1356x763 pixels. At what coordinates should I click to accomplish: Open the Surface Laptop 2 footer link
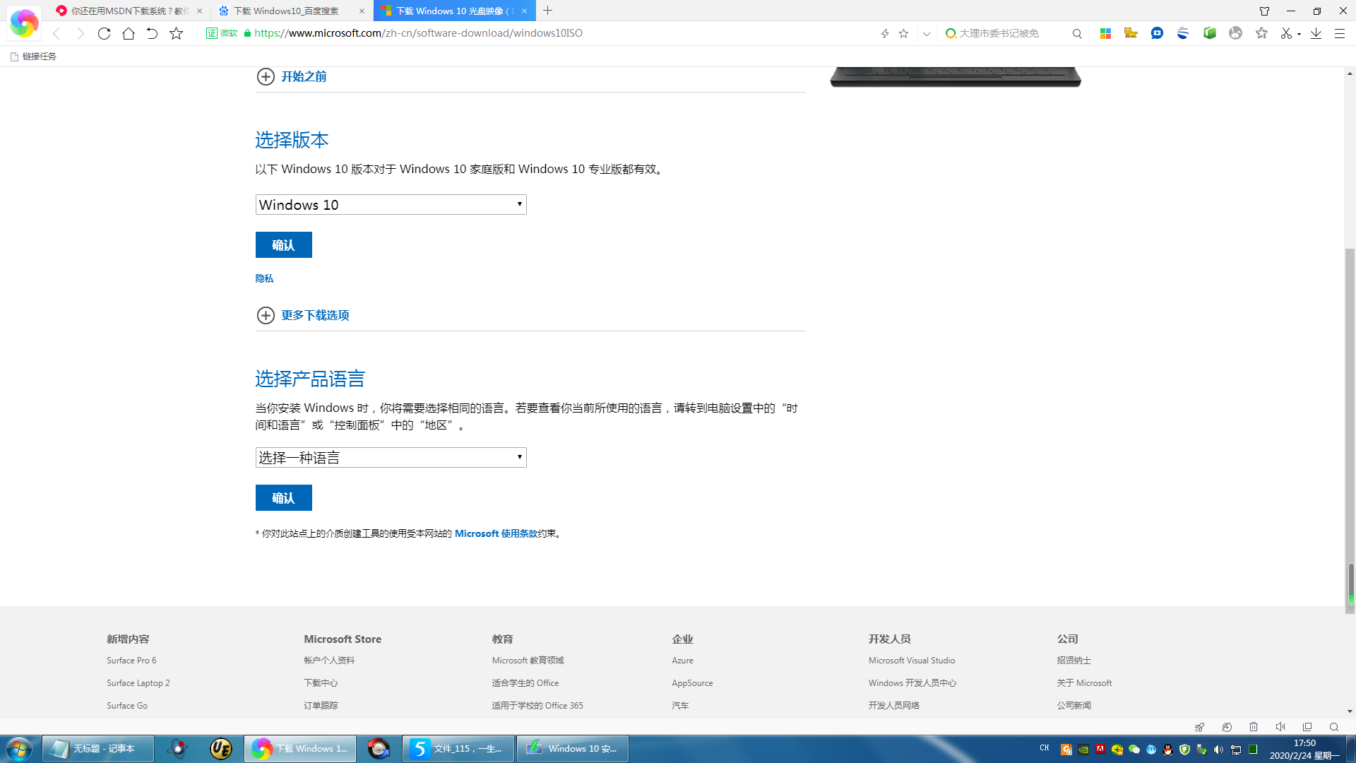[x=138, y=683]
